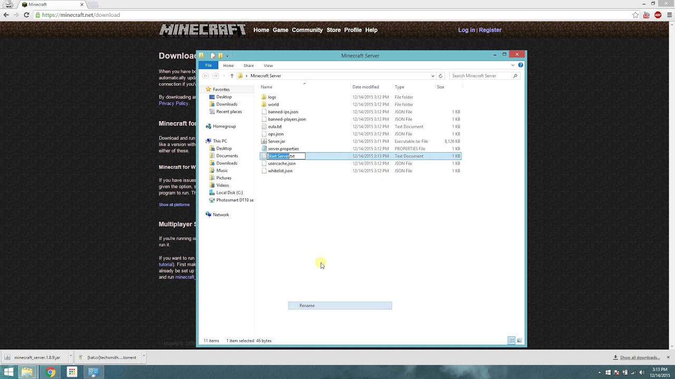675x379 pixels.
Task: Select the Server.jar executable file
Action: (x=276, y=141)
